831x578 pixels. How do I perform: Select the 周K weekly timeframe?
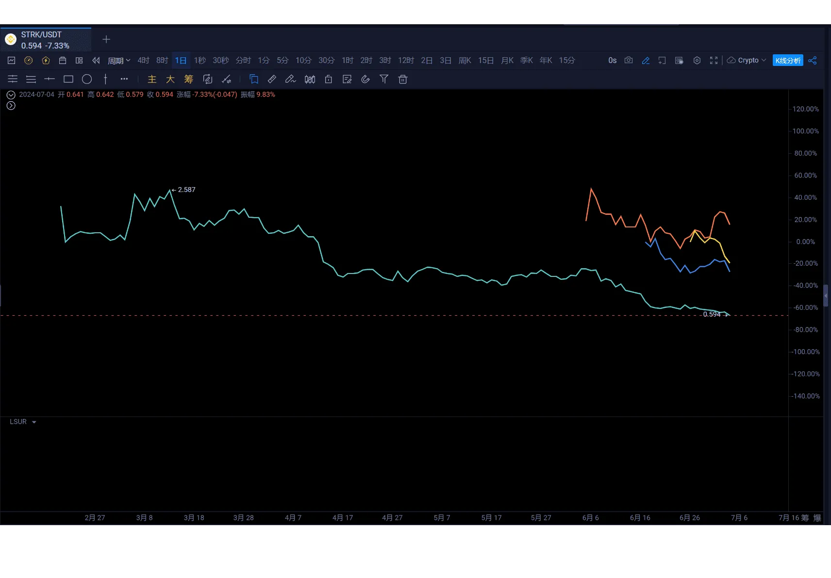pos(465,60)
